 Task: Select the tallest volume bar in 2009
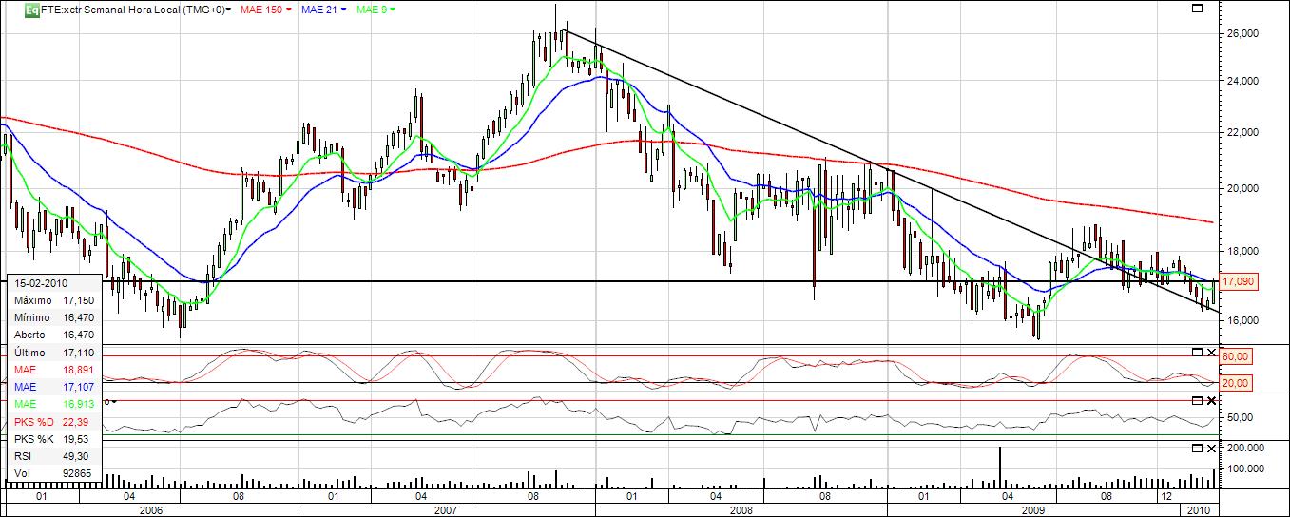click(1000, 466)
